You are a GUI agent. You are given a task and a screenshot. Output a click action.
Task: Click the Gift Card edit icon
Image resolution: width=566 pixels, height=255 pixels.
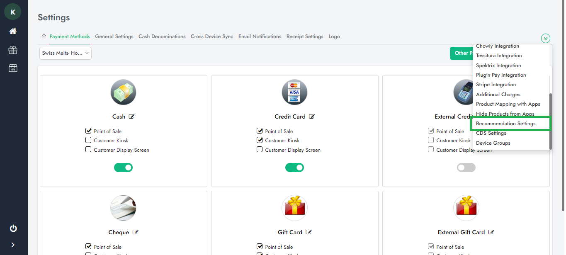point(309,232)
